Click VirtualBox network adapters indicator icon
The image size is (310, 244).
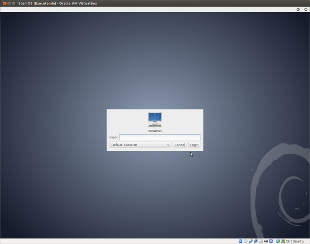click(x=256, y=241)
